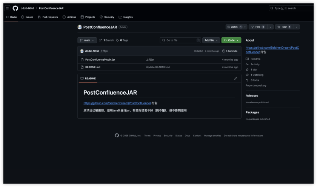This screenshot has width=317, height=187.
Task: View the 3 Commits history
Action: 230,51
